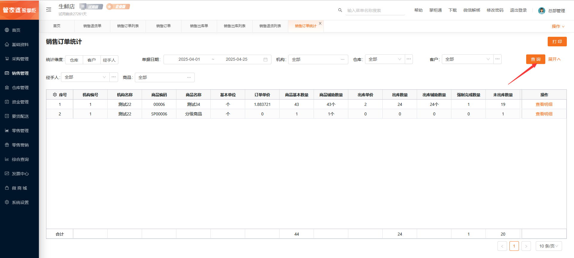Collapse filters with 展开 toggle
The image size is (574, 258).
[554, 59]
